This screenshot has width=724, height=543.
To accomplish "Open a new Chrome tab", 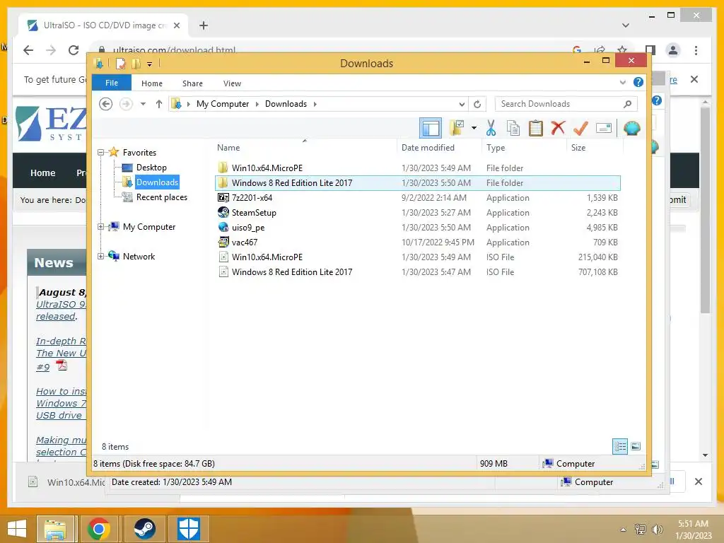I will click(204, 25).
